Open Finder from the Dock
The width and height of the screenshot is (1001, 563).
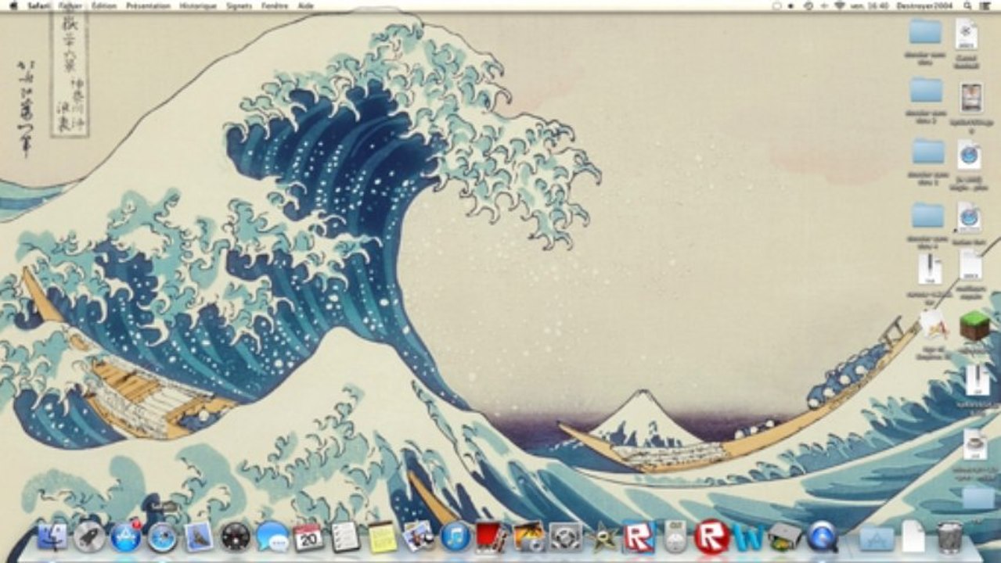(52, 536)
